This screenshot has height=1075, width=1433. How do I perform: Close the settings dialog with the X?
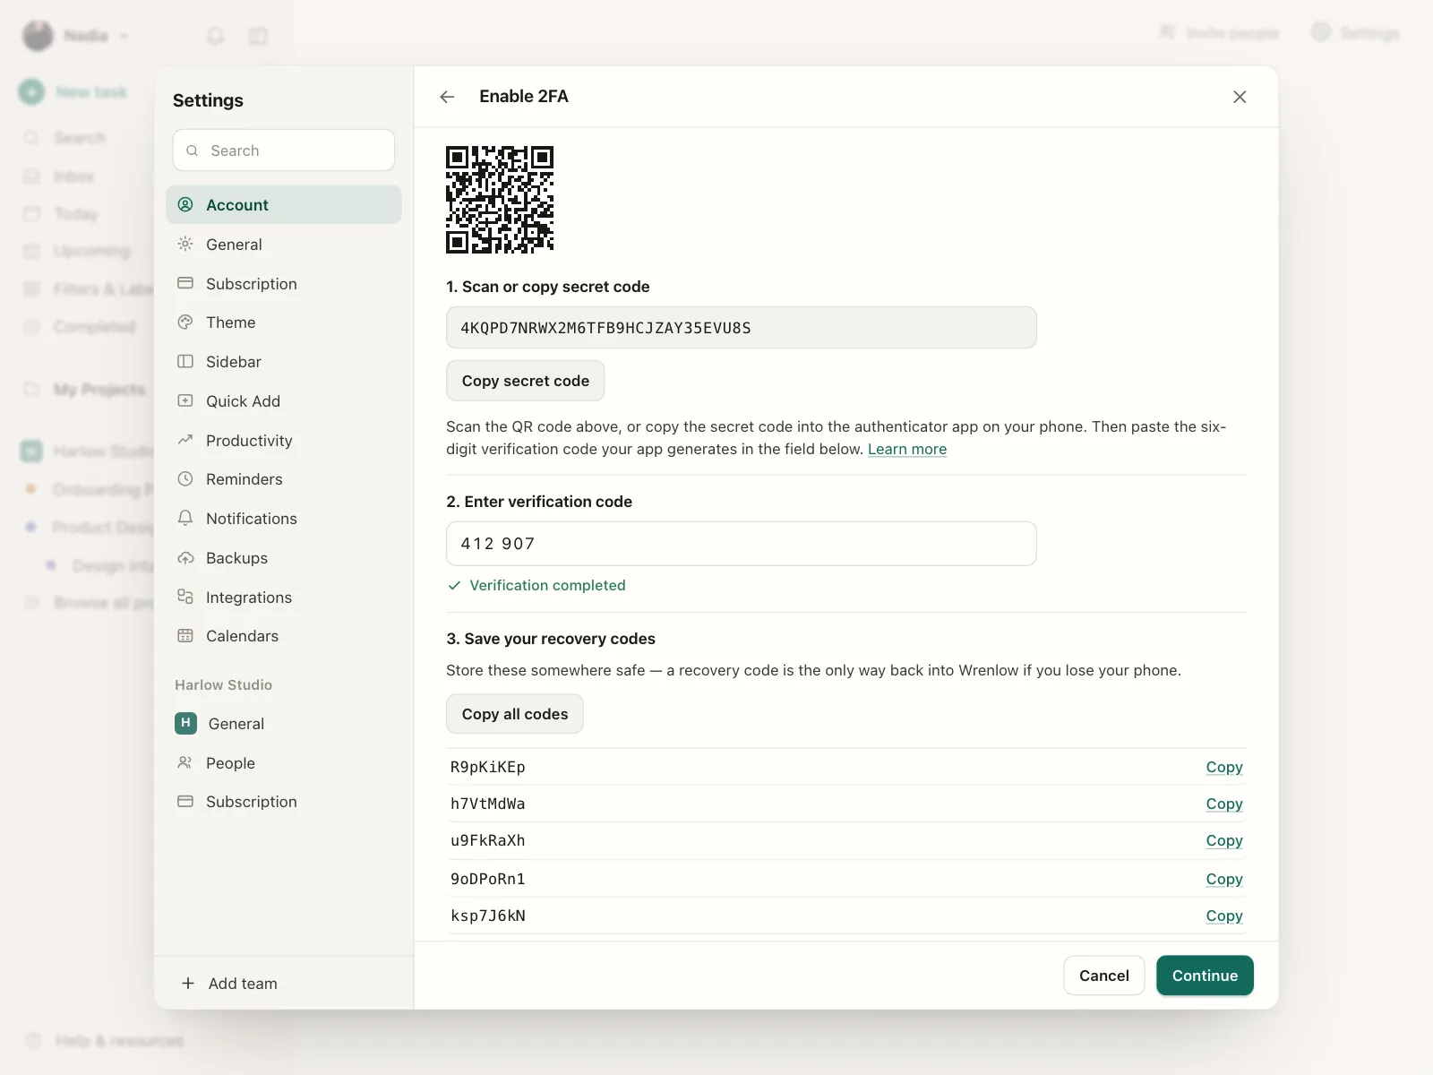tap(1240, 97)
